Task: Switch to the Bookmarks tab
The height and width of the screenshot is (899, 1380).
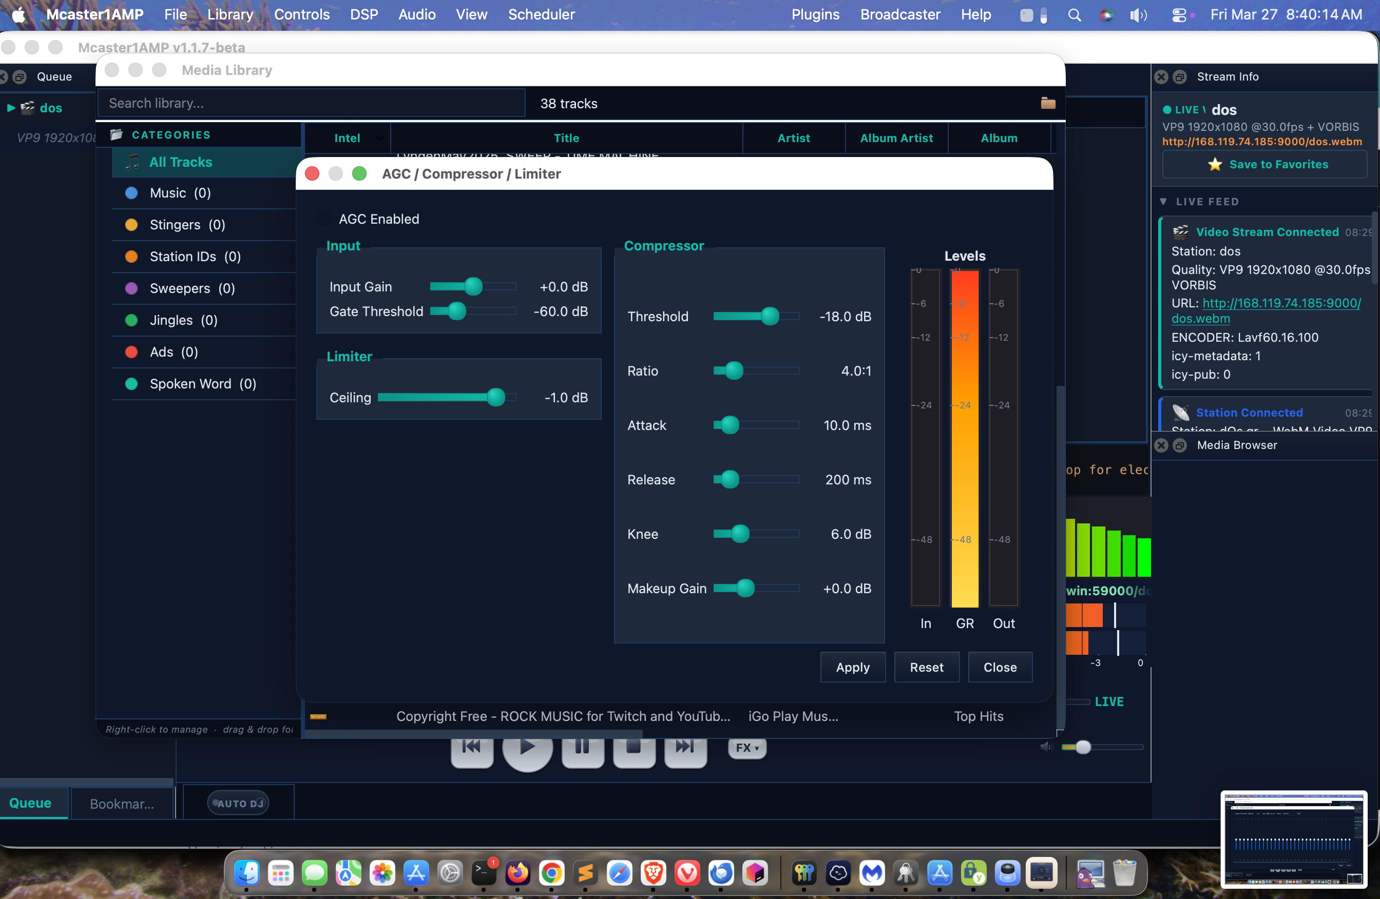Action: pos(122,804)
